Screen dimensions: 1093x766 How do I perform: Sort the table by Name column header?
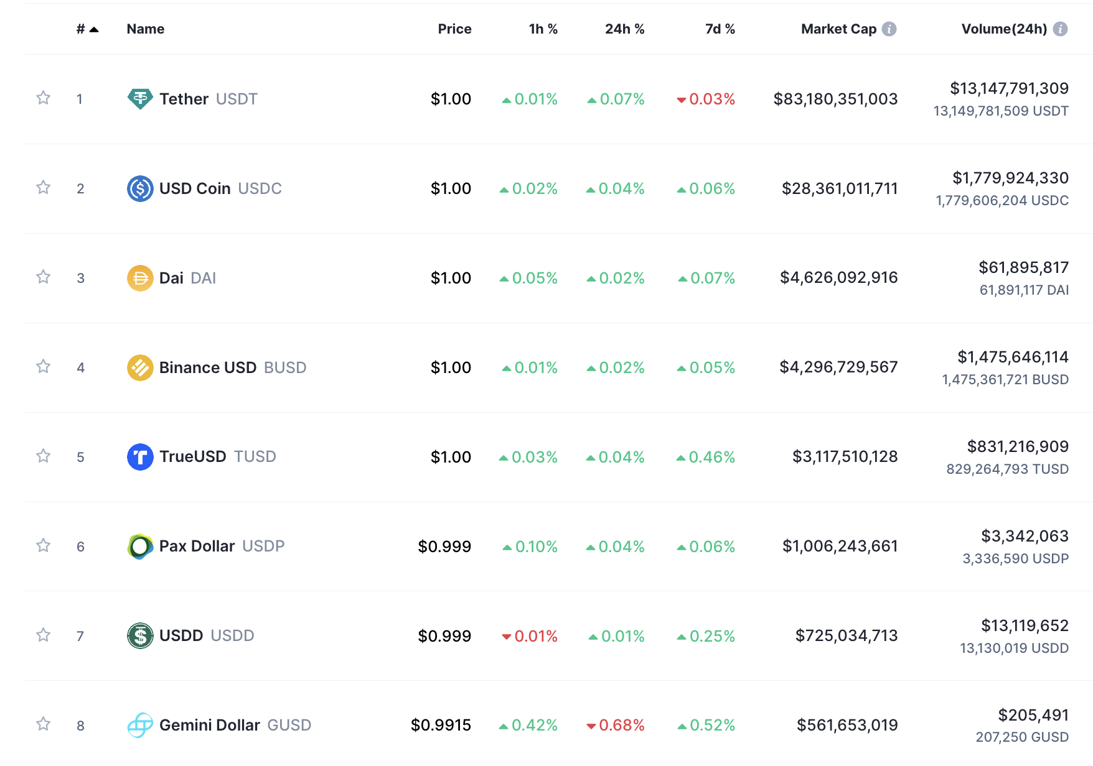[x=146, y=29]
